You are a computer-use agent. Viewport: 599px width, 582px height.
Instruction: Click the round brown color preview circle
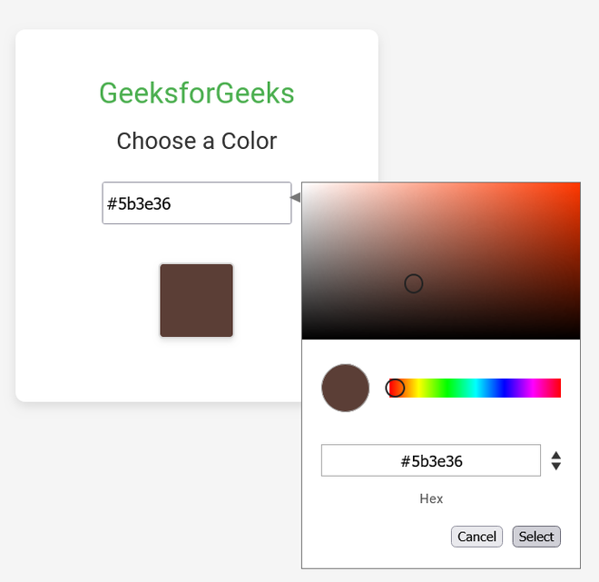(x=346, y=388)
